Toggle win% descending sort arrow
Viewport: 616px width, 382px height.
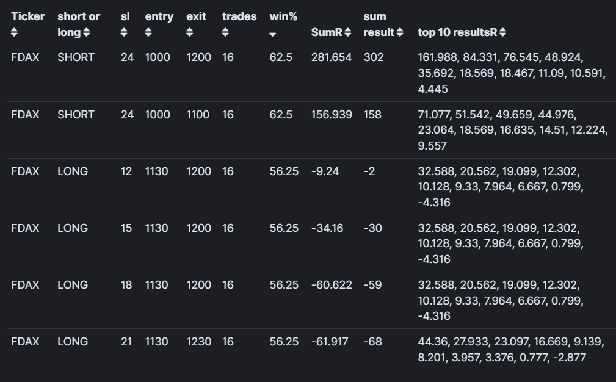click(x=273, y=34)
